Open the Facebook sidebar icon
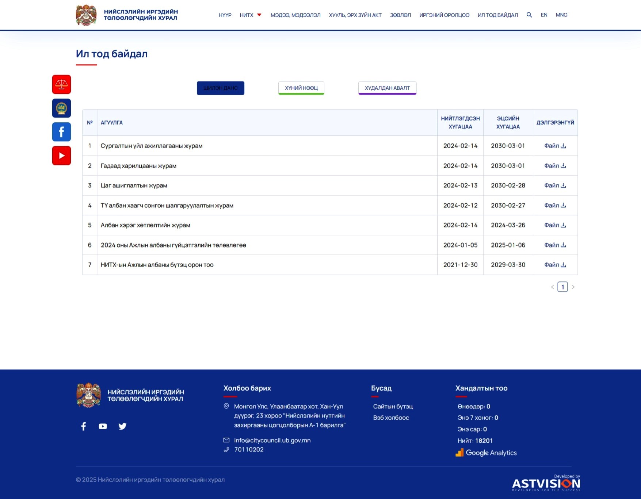The image size is (641, 499). coord(61,132)
